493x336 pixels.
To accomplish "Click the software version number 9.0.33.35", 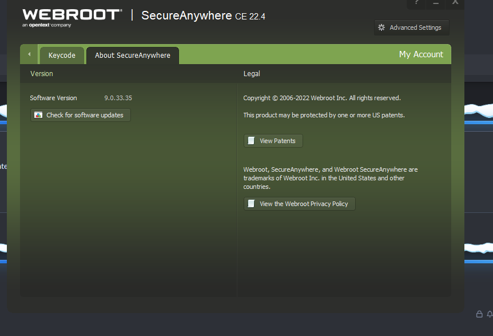I will pos(118,98).
